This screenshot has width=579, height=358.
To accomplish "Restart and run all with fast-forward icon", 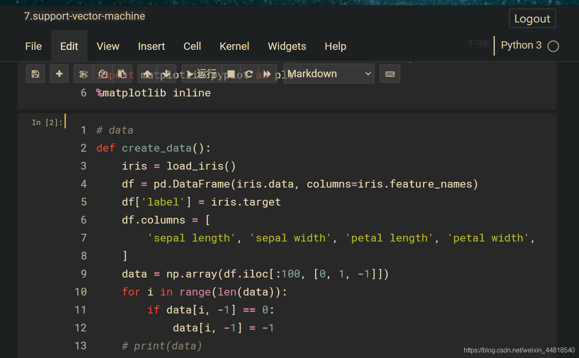I will click(267, 74).
